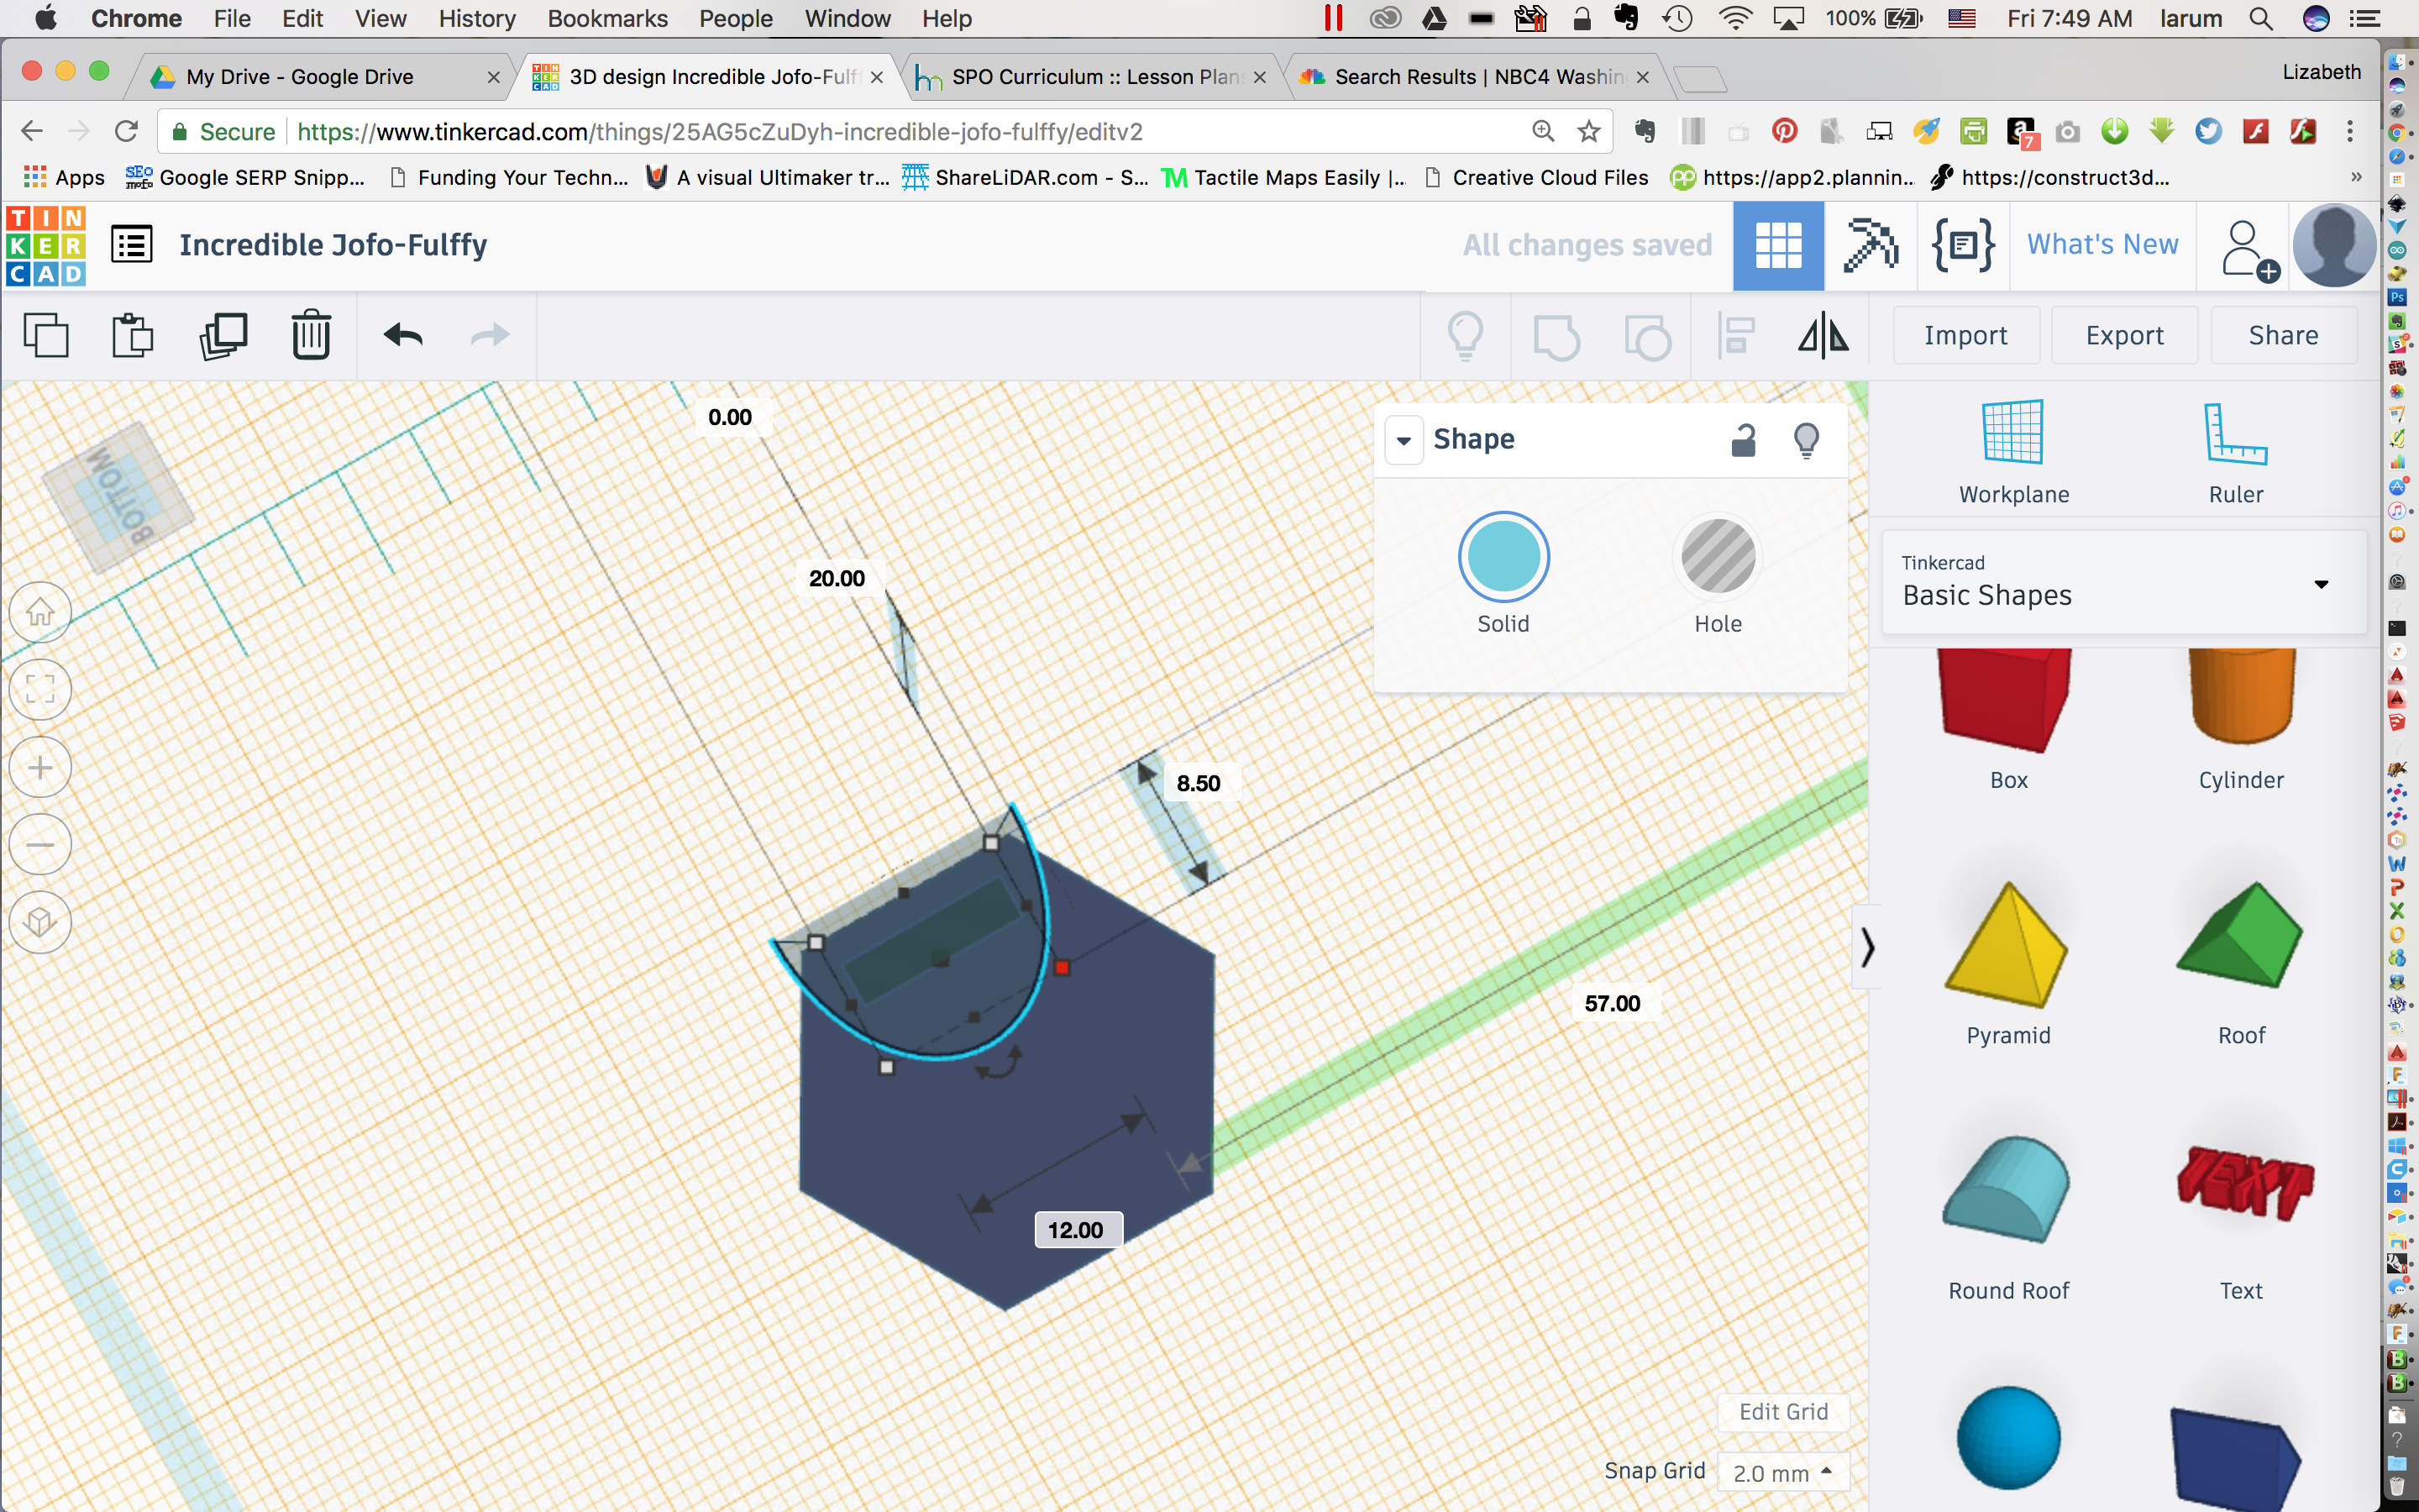Screen dimensions: 2419x1512
Task: Redo the last action
Action: coord(490,335)
